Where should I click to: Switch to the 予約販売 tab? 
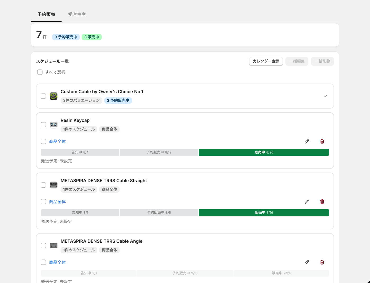46,15
